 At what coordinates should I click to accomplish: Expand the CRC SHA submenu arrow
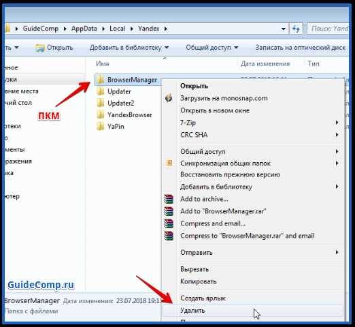(337, 135)
